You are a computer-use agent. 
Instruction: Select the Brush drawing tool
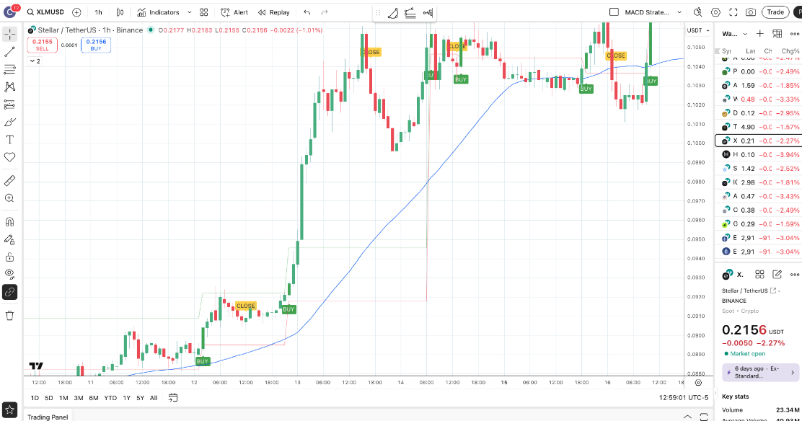[x=10, y=123]
